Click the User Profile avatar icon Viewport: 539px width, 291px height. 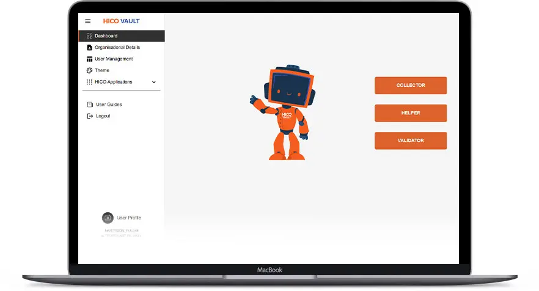(x=108, y=218)
